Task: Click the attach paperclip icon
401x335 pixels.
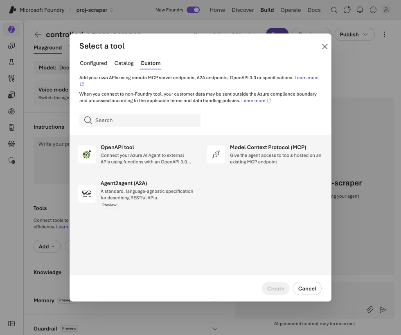Action: (x=370, y=310)
